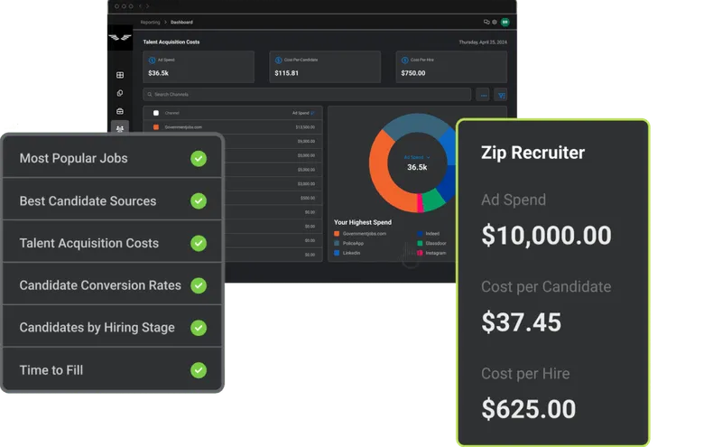
Task: Click the green check next to Candidates by Hiring Stage
Action: pyautogui.click(x=199, y=328)
